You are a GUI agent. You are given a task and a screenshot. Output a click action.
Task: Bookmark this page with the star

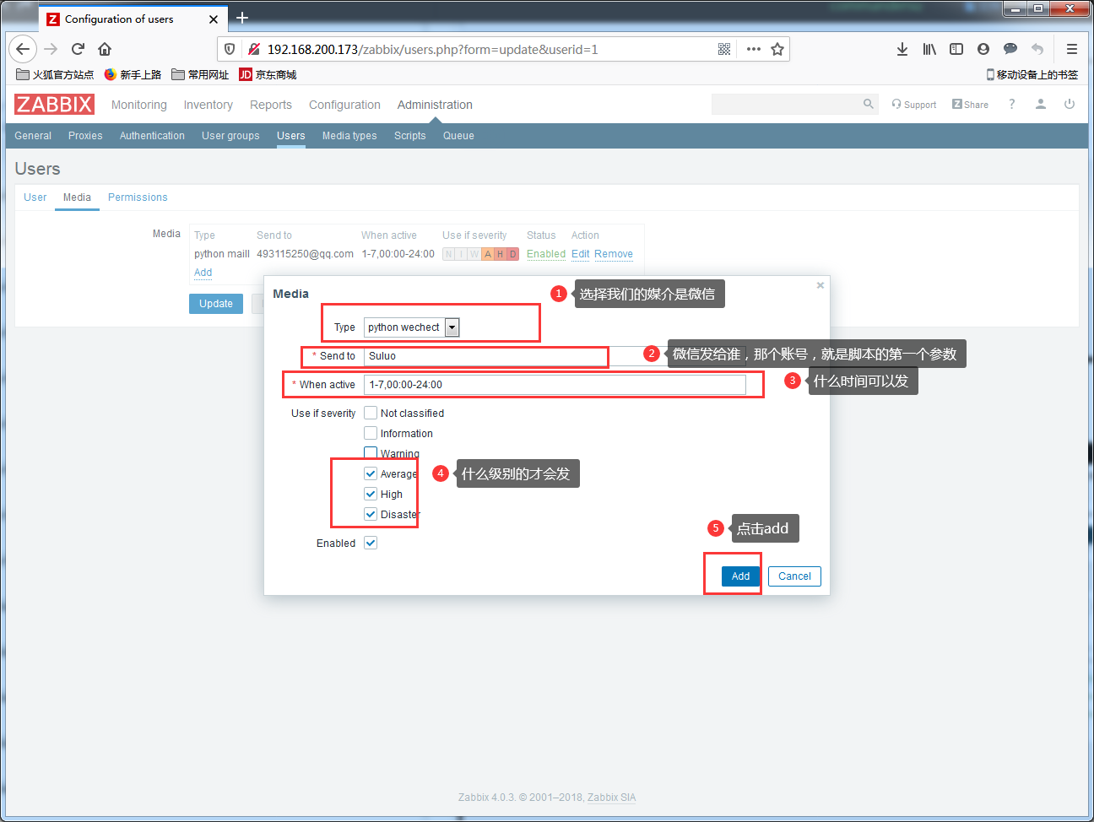coord(777,49)
